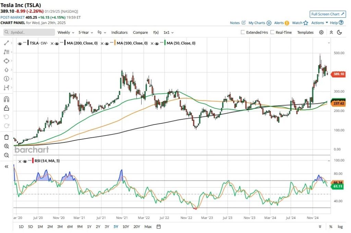Click the Symbol search input field
This screenshot has width=351, height=233.
[29, 32]
